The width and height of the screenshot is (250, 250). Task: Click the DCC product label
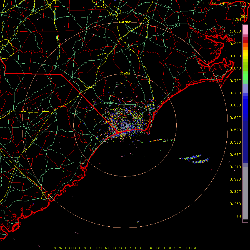click(x=244, y=17)
